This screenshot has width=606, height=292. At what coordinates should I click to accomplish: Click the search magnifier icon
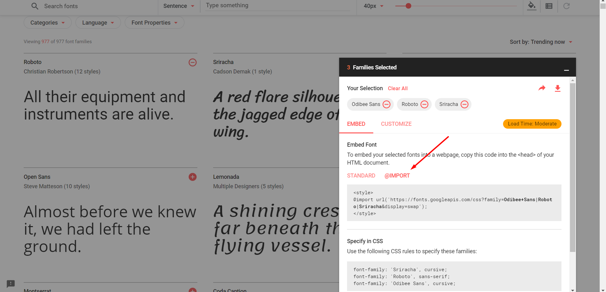(x=35, y=6)
